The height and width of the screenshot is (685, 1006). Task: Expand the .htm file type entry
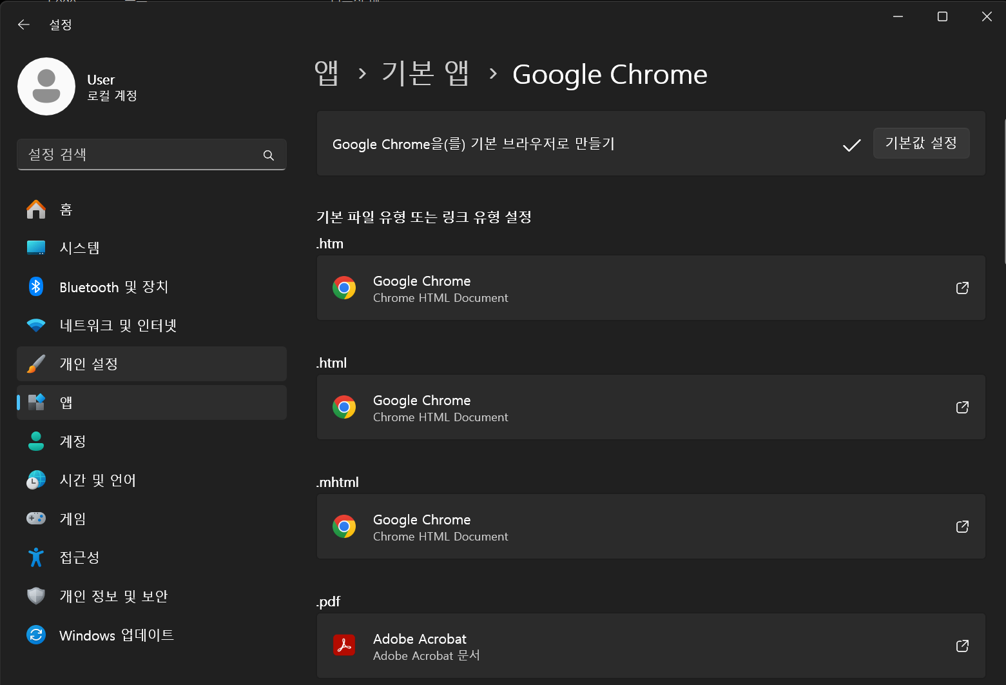click(x=650, y=288)
